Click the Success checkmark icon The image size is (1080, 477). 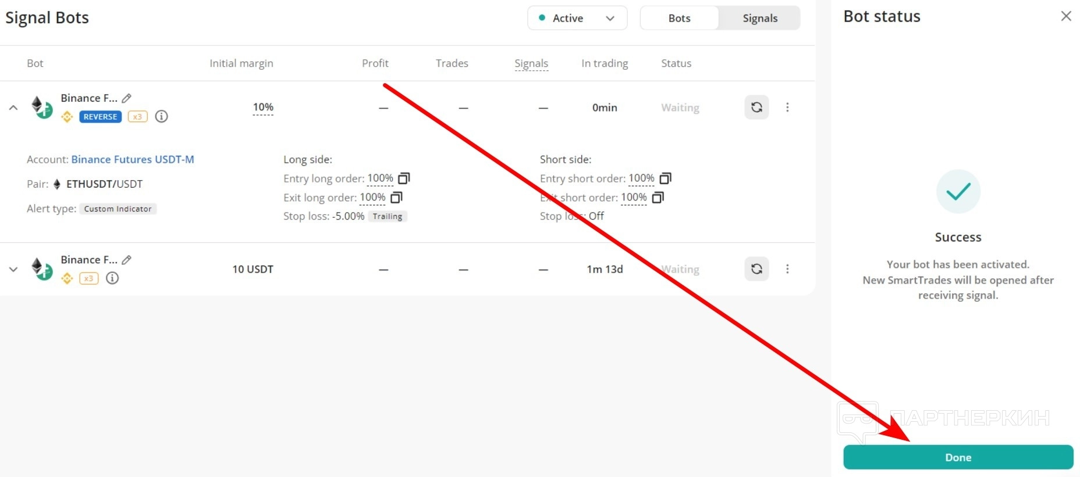pyautogui.click(x=958, y=191)
